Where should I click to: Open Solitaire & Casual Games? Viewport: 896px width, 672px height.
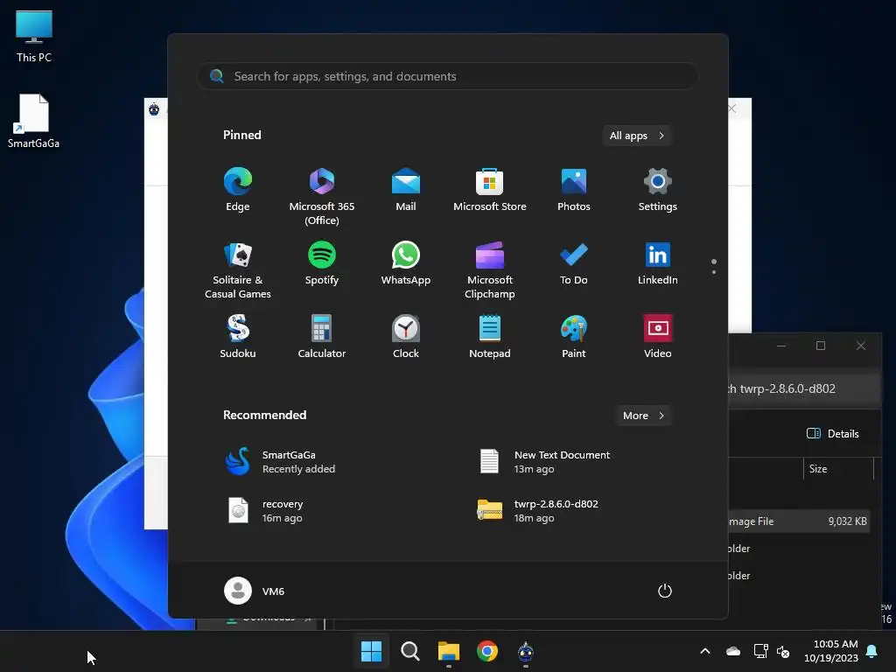point(238,270)
